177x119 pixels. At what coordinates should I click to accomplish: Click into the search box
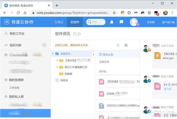coord(96,22)
